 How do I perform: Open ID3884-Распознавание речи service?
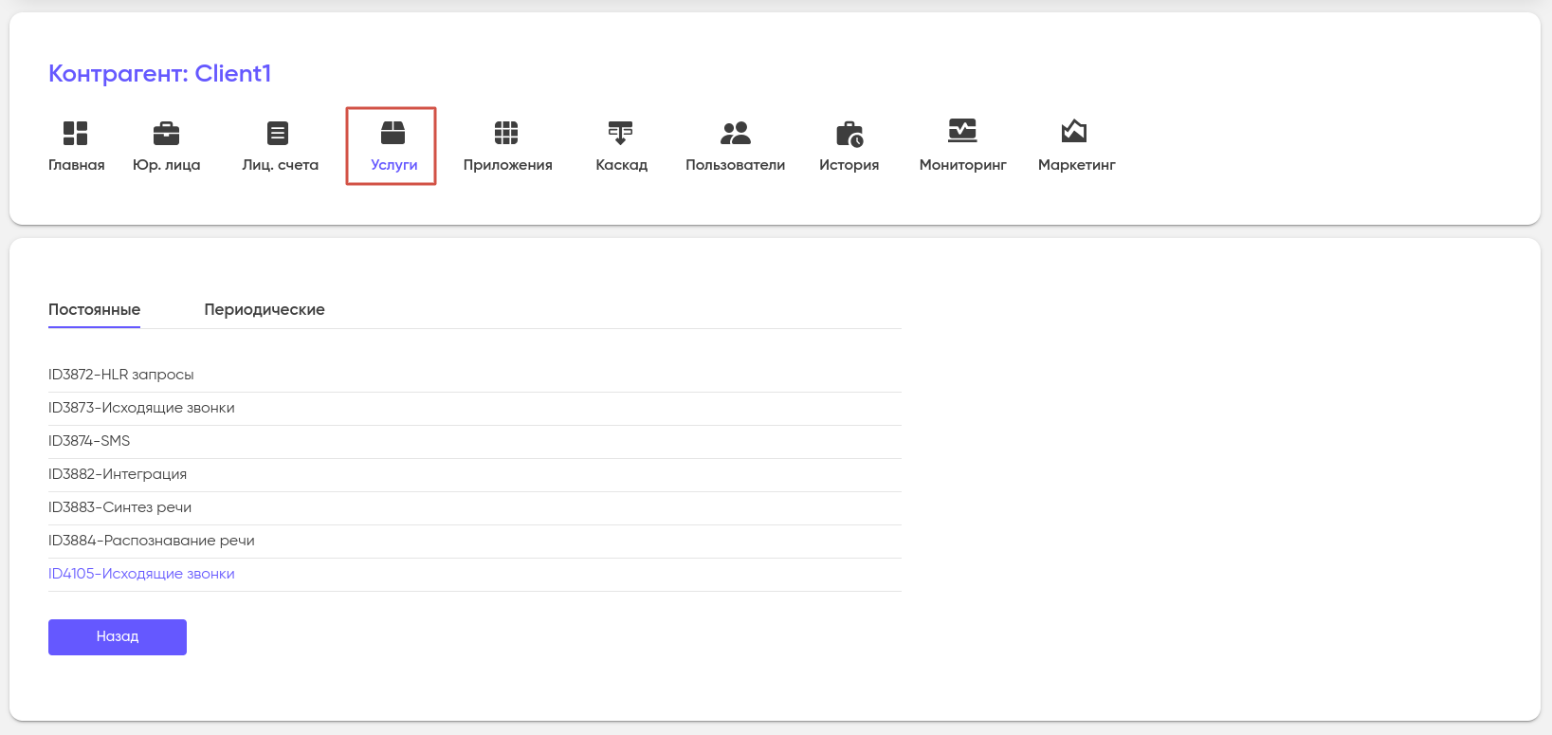click(x=152, y=541)
